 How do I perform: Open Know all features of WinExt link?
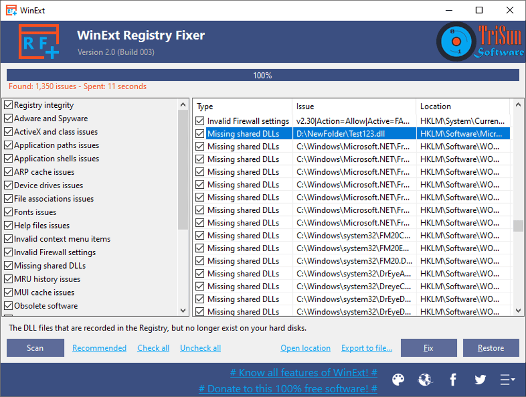pos(304,373)
